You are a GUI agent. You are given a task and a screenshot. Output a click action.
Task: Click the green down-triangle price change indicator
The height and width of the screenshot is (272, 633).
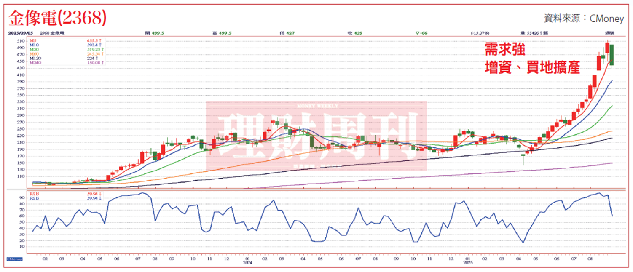tap(417, 32)
